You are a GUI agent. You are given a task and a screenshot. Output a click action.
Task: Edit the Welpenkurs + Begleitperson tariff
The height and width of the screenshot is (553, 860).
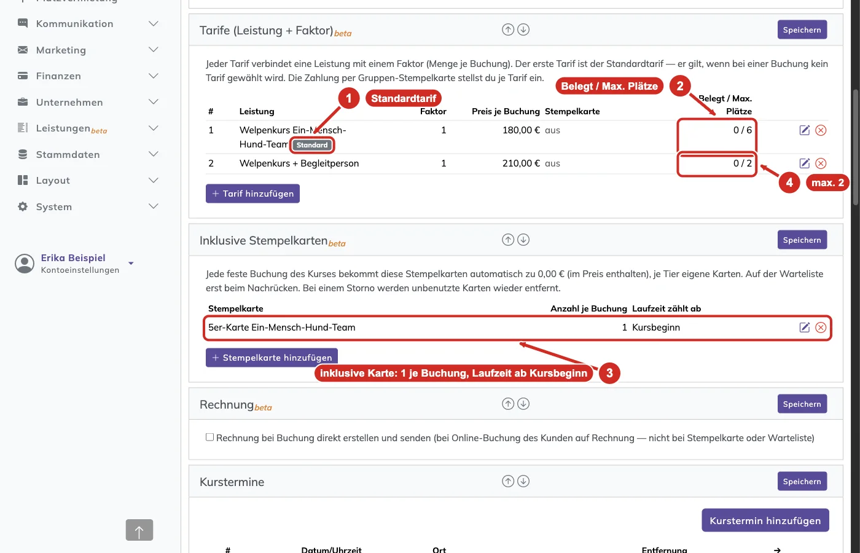click(x=805, y=163)
